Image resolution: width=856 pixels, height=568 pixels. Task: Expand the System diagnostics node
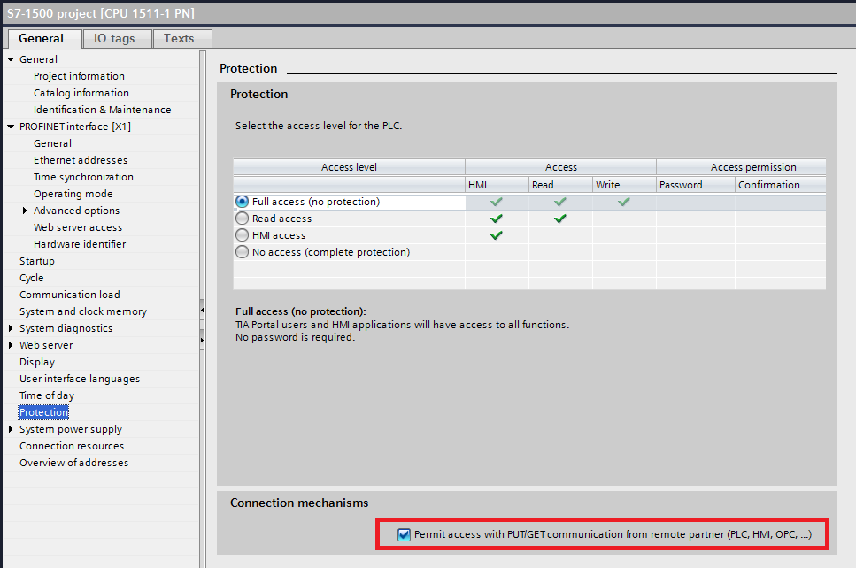point(11,328)
